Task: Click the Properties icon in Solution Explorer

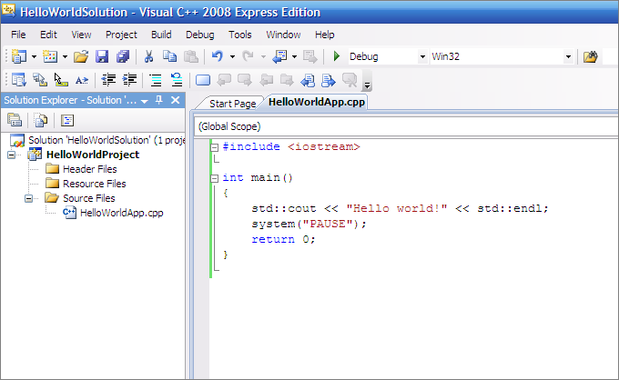Action: (15, 119)
